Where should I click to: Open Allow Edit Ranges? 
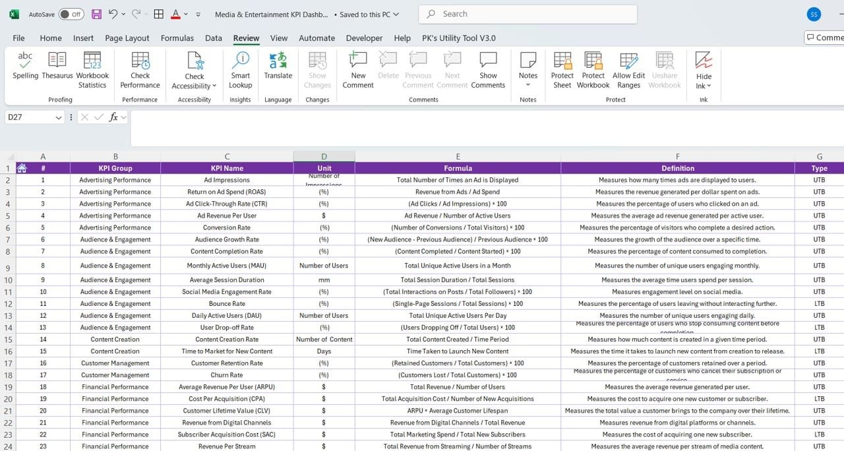coord(628,70)
